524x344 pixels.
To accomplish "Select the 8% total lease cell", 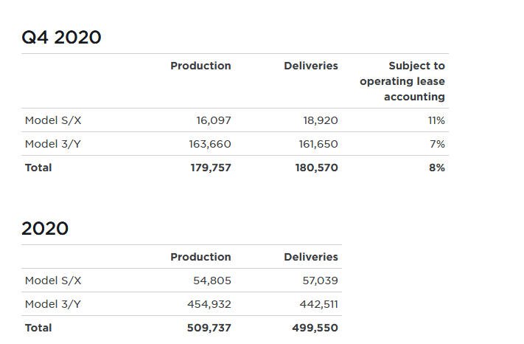I will [437, 168].
